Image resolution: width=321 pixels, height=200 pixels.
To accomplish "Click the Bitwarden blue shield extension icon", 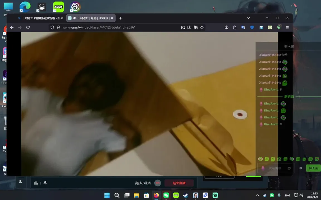I will click(x=252, y=27).
